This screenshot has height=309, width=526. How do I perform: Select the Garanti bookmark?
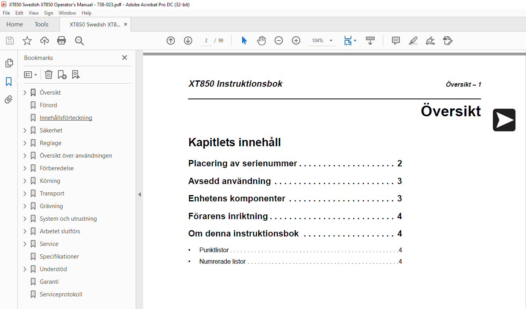pos(49,282)
